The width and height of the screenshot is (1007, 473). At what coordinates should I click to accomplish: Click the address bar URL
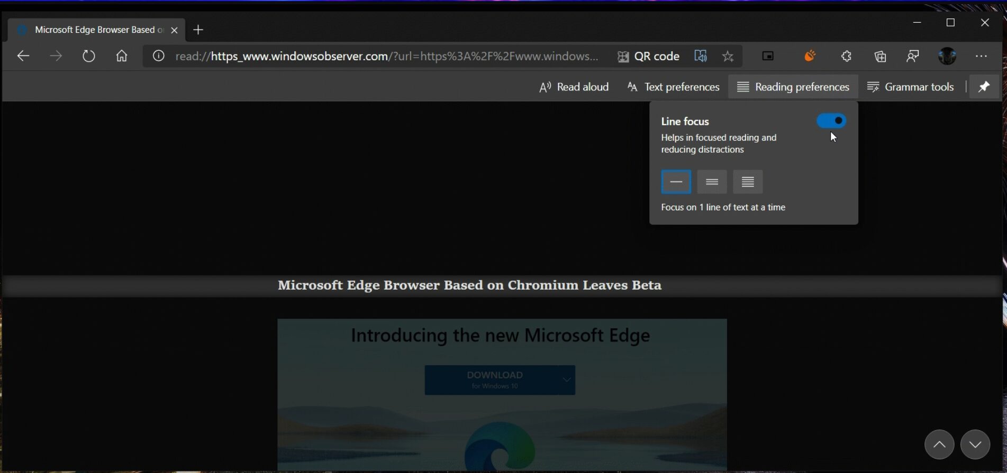click(x=387, y=56)
